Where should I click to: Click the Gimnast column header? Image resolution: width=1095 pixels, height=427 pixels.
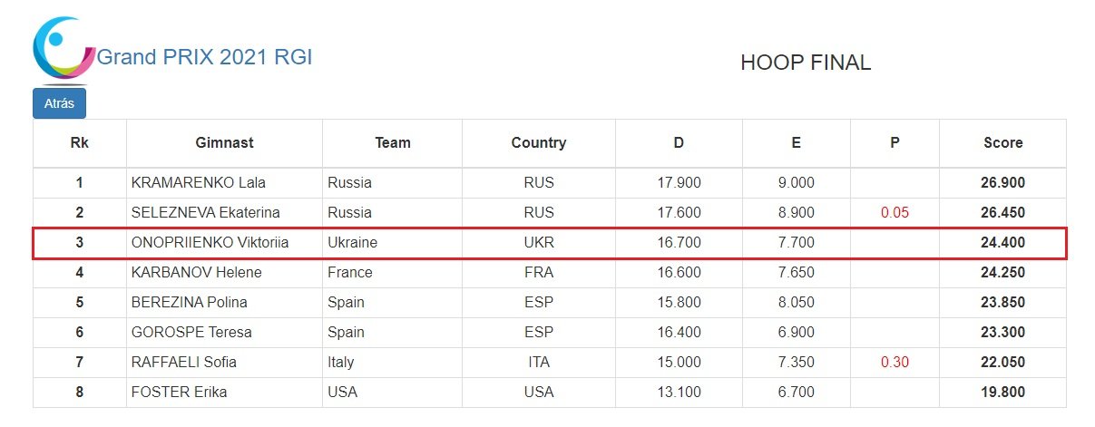point(224,142)
